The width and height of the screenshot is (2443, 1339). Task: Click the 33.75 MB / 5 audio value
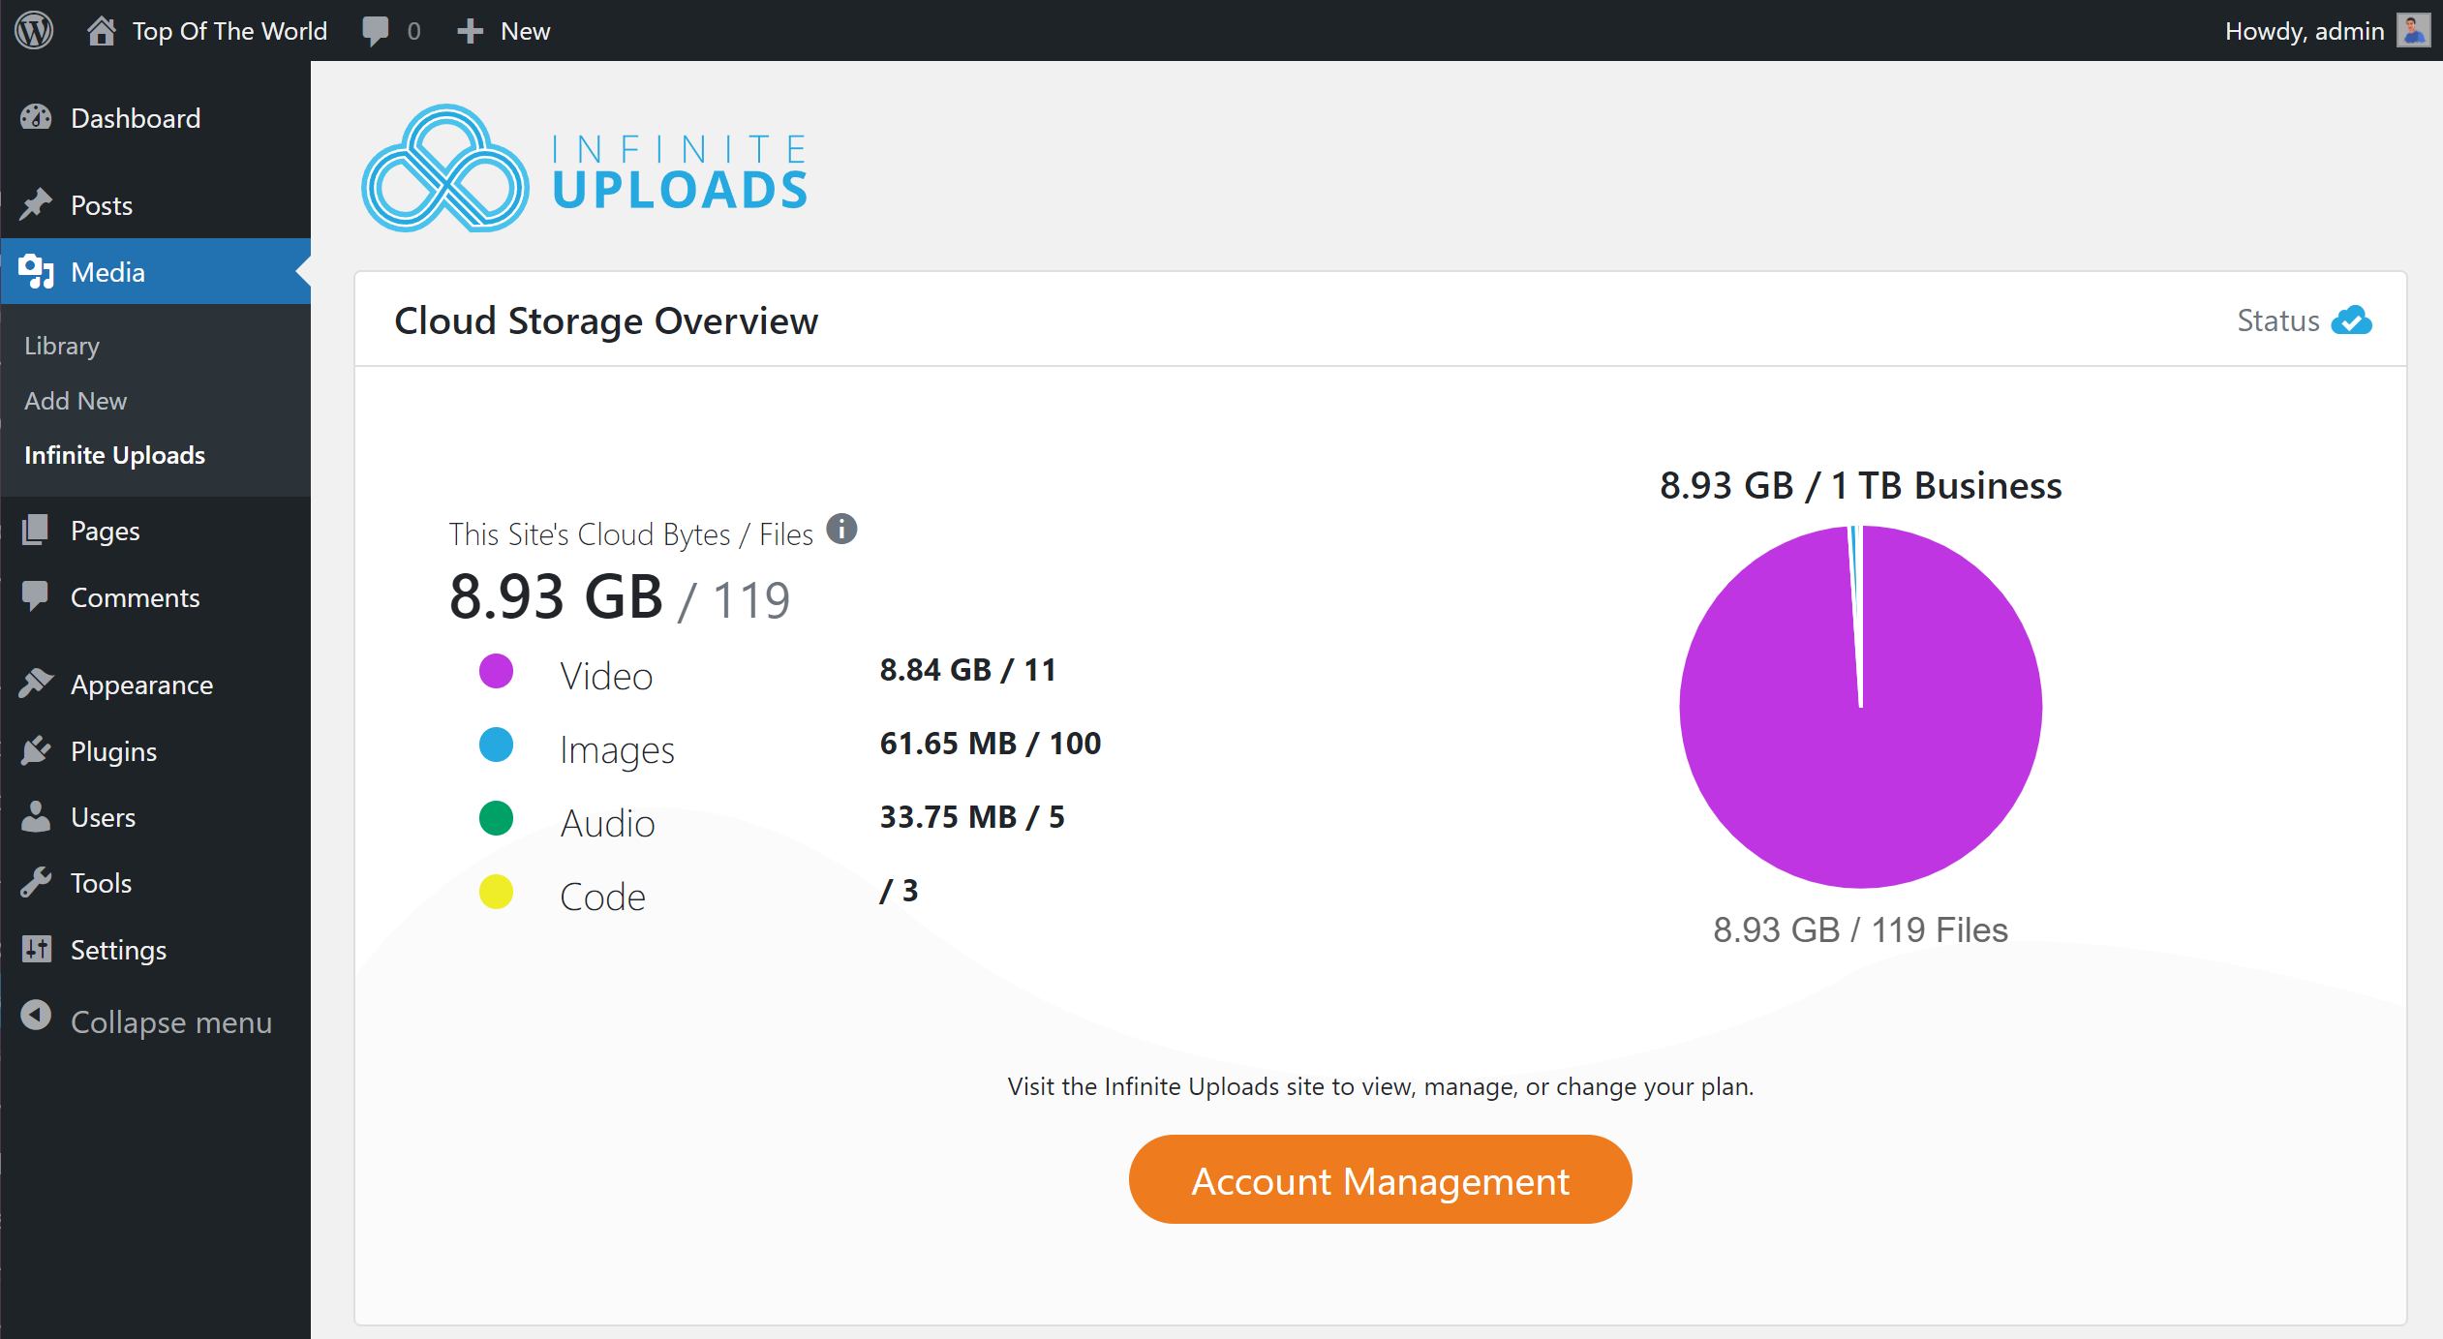[x=971, y=817]
